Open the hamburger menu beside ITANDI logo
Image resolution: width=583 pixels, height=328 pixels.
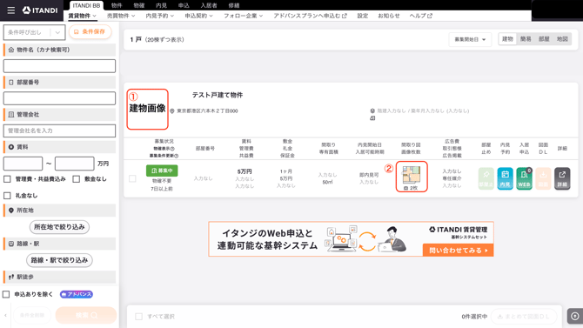tap(10, 10)
